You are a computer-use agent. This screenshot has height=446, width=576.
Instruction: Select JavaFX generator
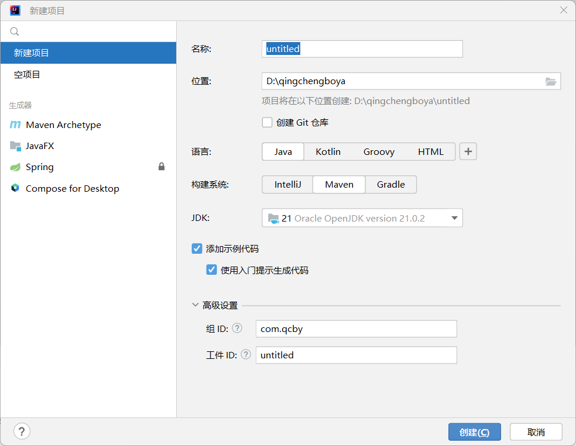(88, 146)
